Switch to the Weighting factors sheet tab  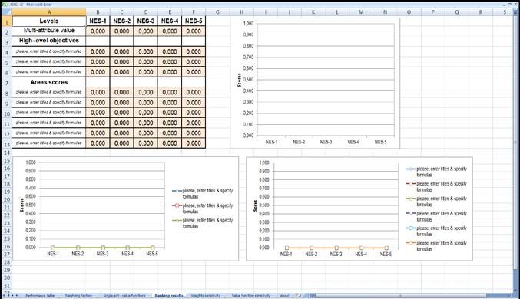click(78, 295)
